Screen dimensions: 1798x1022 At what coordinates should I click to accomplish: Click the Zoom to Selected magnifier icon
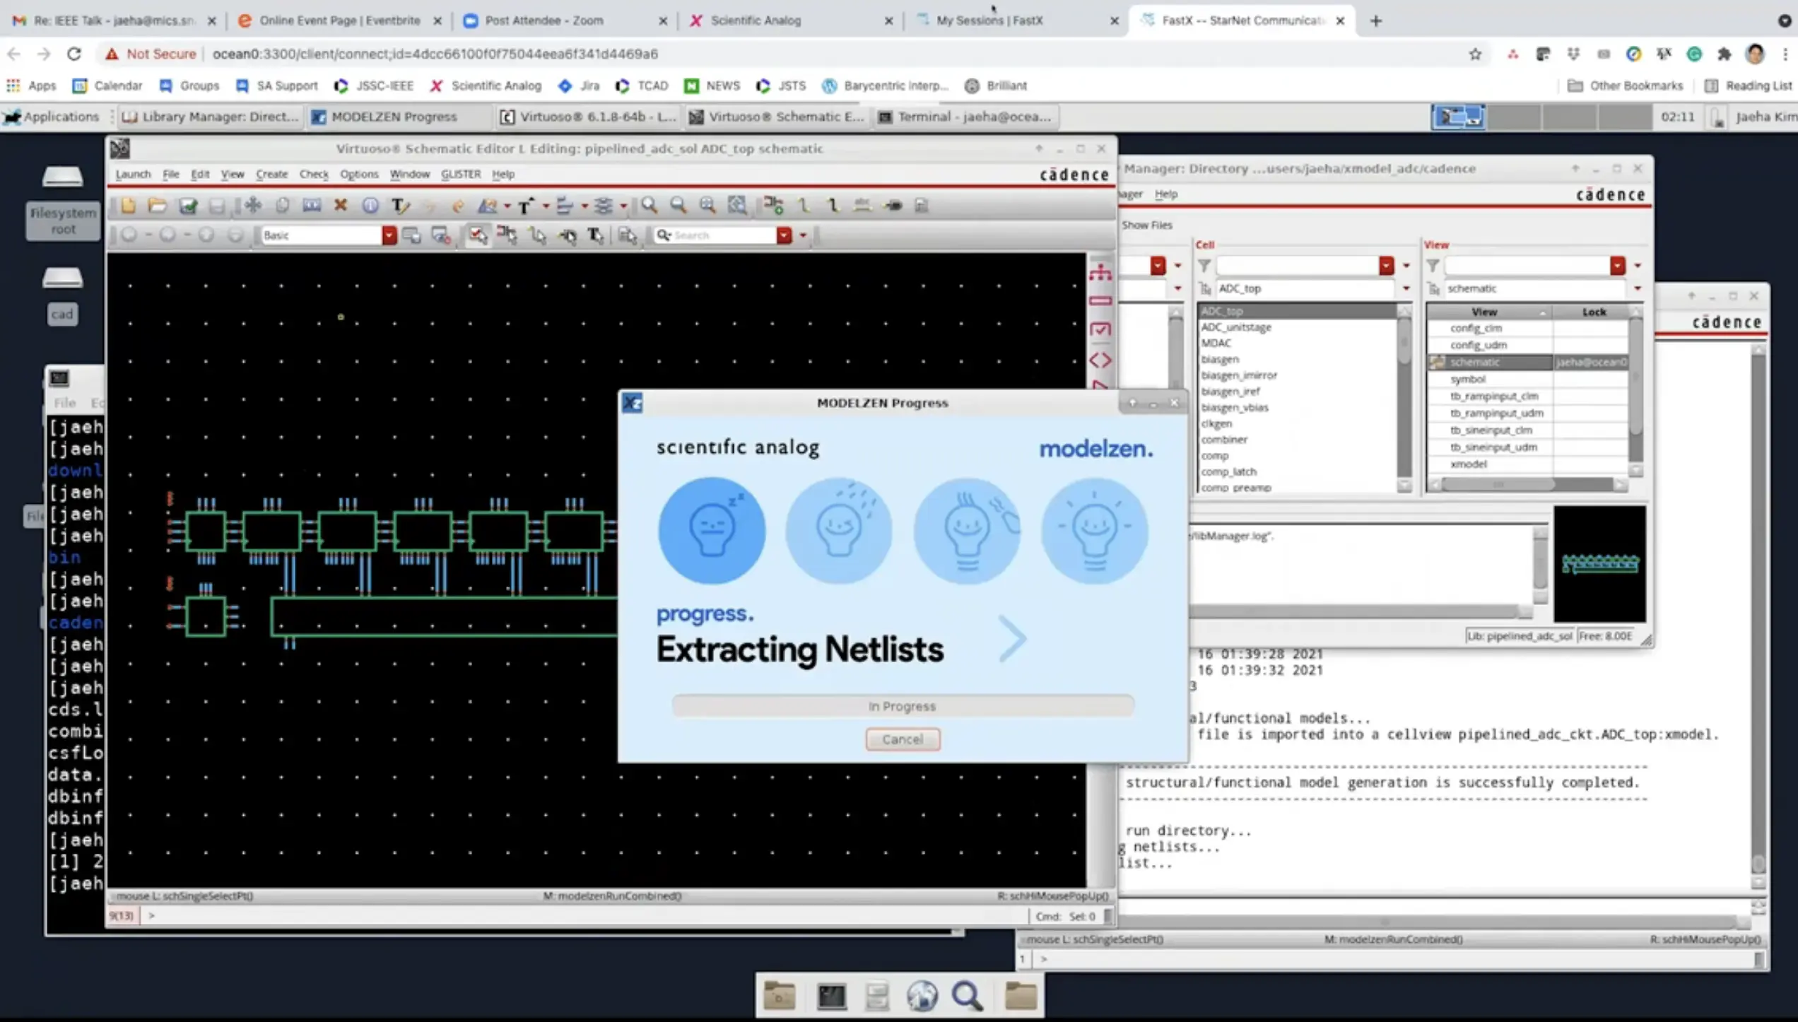click(707, 205)
